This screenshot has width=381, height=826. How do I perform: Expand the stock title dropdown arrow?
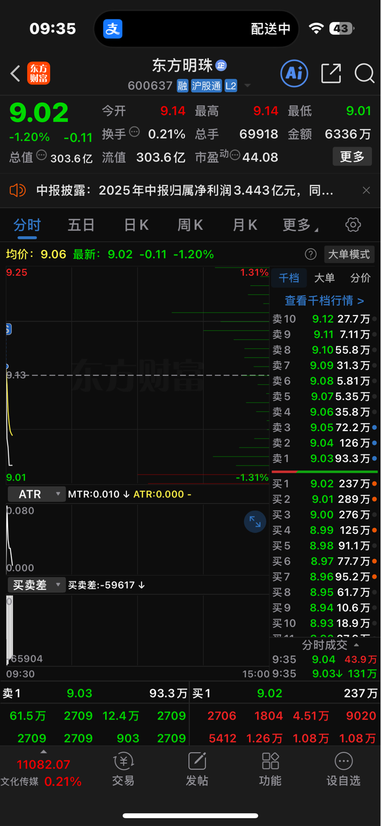(247, 86)
